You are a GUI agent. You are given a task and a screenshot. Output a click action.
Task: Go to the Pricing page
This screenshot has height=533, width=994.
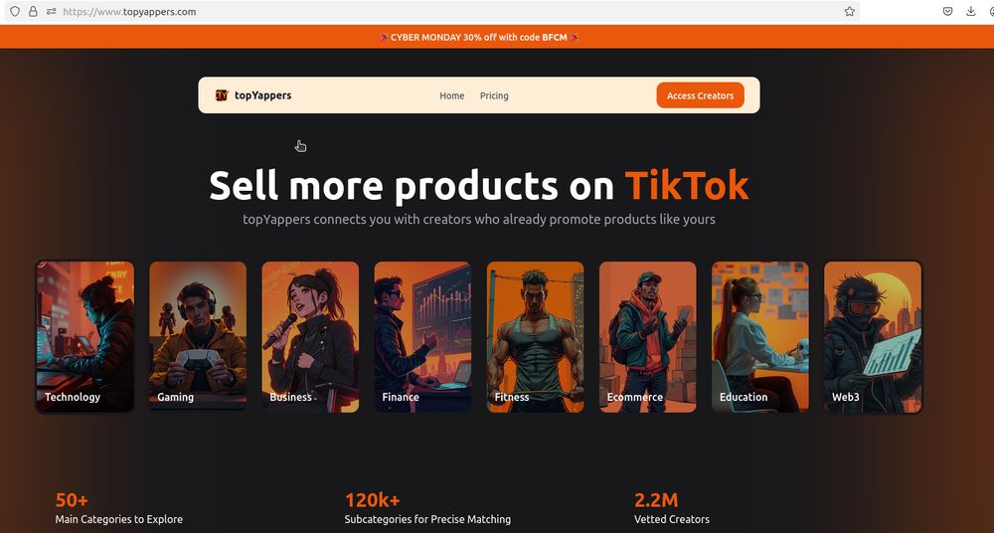pos(494,95)
